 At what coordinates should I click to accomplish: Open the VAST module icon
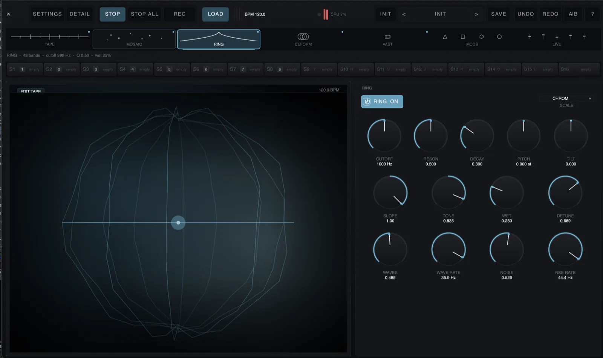pos(387,37)
